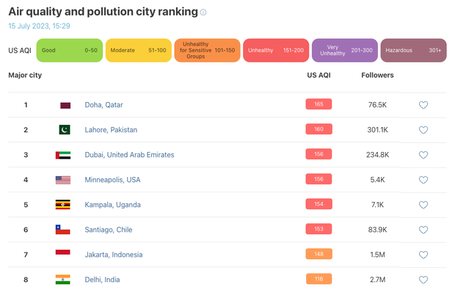Click the Pakistan flag icon

coord(65,129)
